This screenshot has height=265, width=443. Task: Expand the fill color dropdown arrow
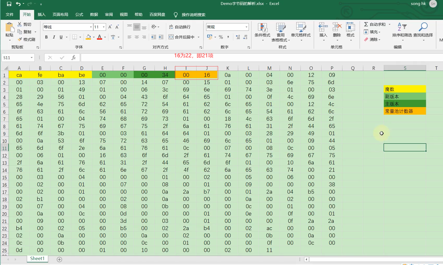[x=94, y=37]
